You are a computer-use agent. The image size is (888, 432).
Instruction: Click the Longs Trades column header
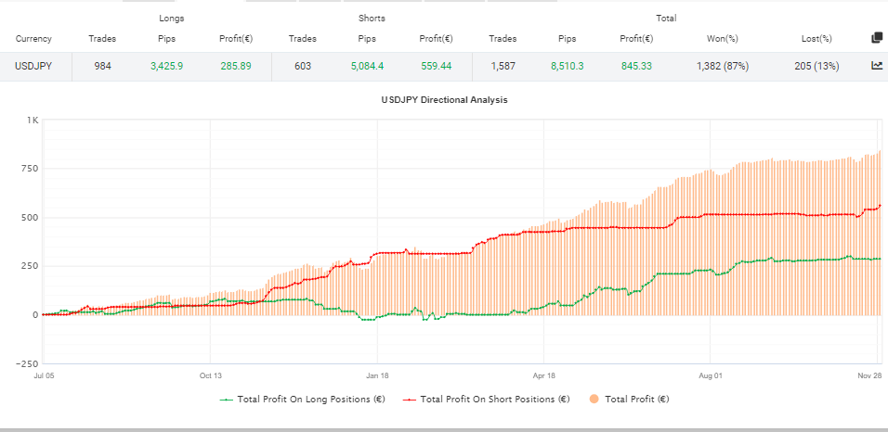tap(102, 39)
